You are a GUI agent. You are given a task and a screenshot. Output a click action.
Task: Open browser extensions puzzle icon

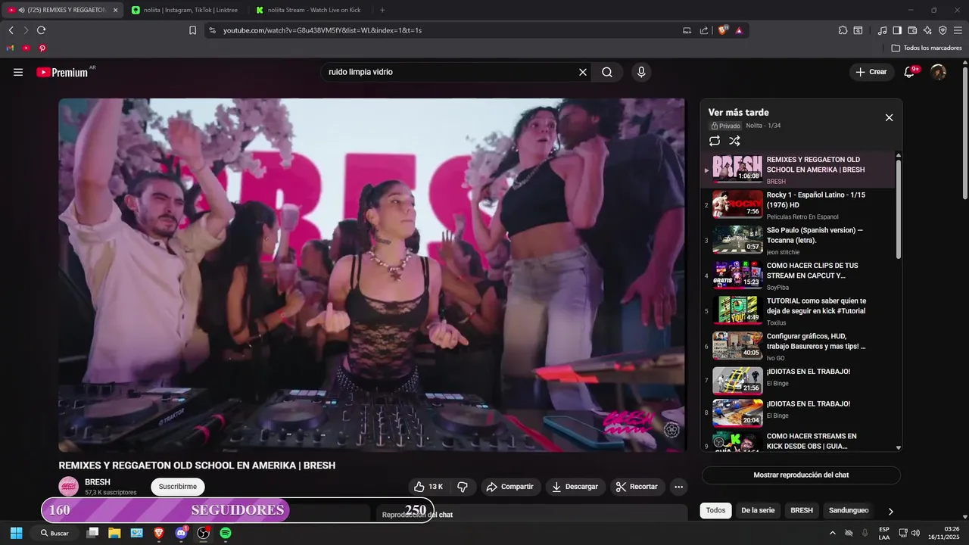[843, 30]
